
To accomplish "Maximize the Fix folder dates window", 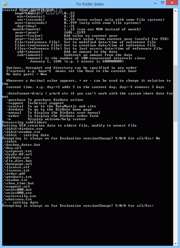I will click(x=163, y=3).
